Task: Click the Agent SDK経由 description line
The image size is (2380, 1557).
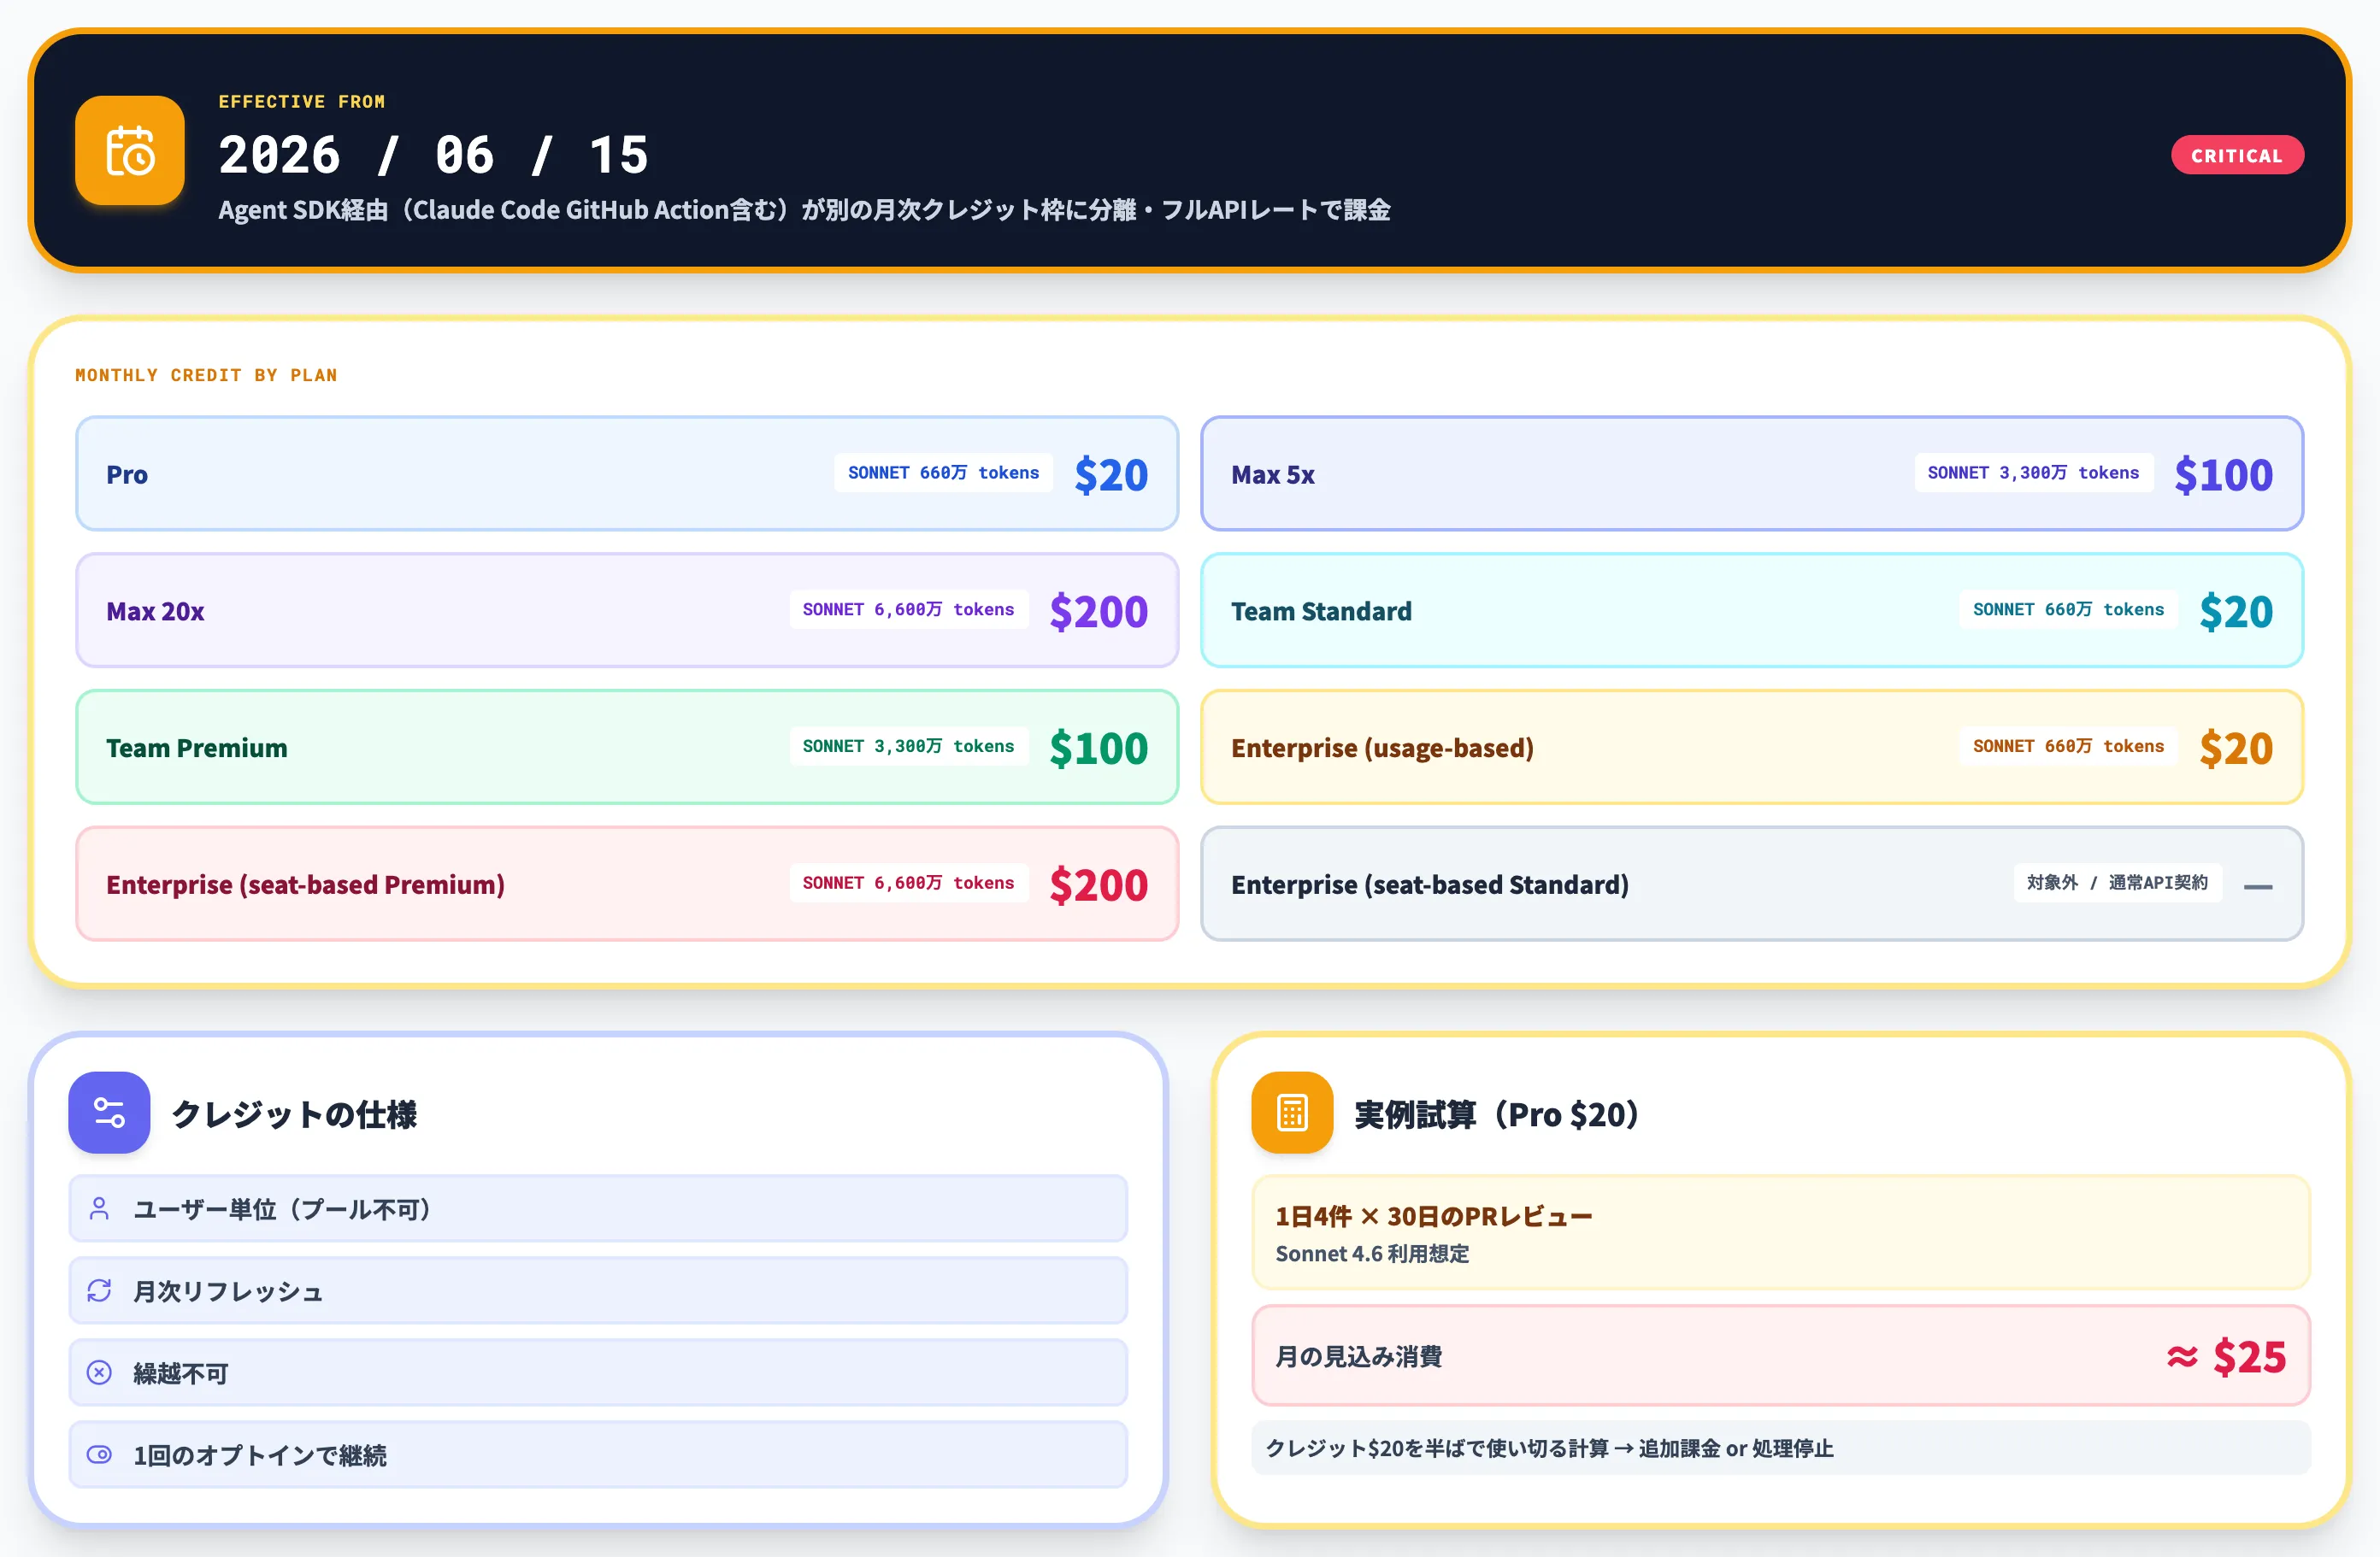Action: 804,210
